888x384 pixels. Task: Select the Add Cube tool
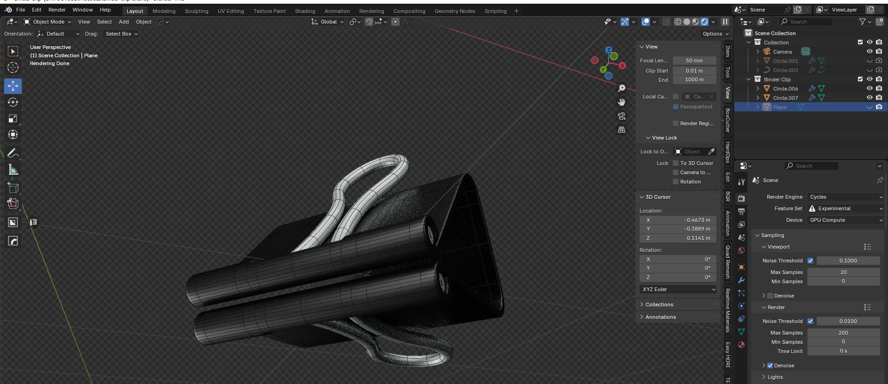[x=13, y=188]
